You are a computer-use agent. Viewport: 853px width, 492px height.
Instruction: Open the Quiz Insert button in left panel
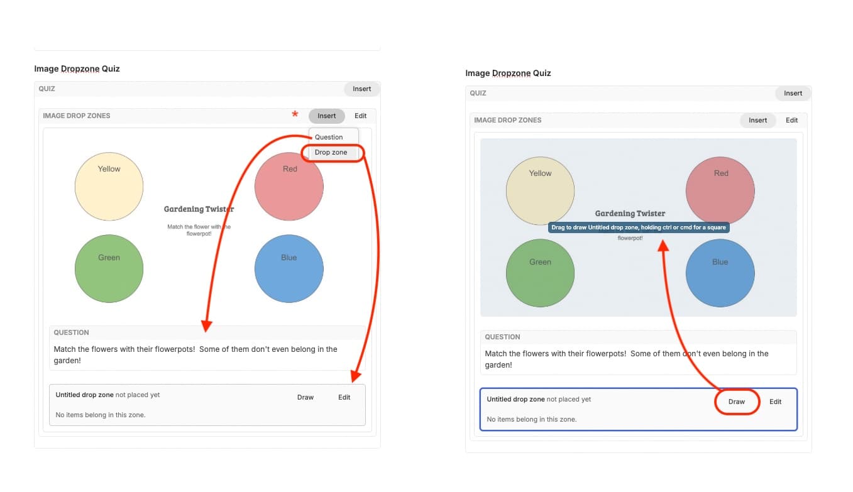pyautogui.click(x=362, y=89)
